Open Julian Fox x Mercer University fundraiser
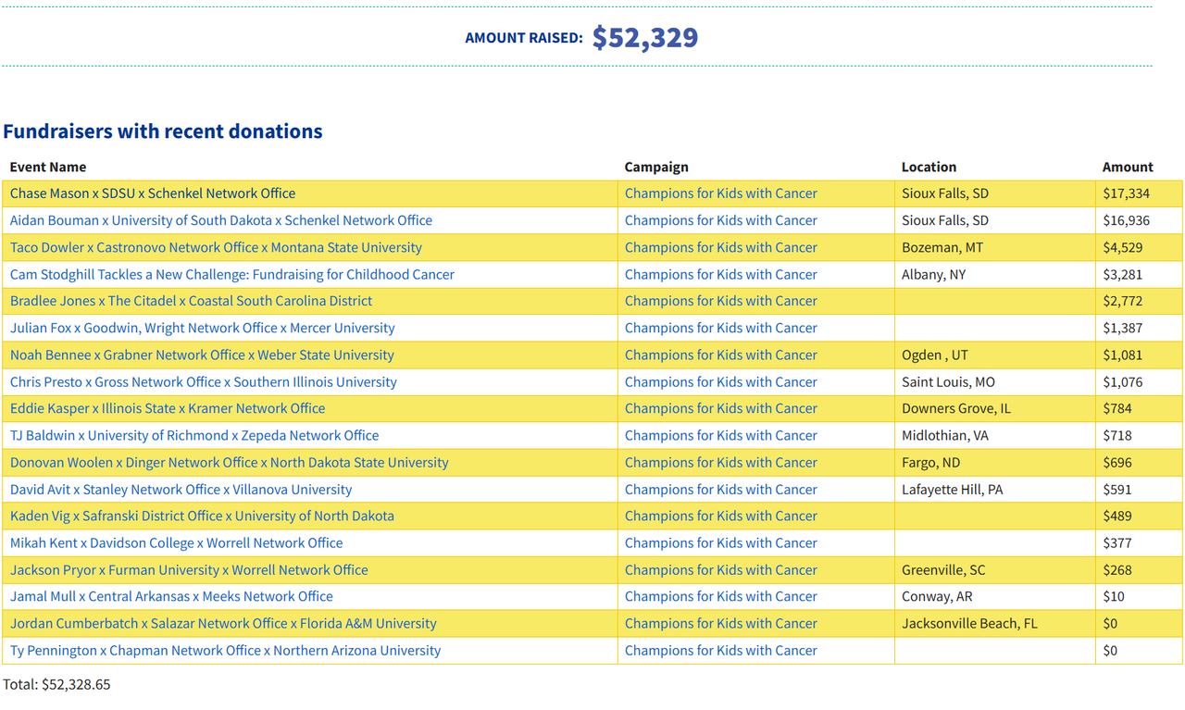This screenshot has height=710, width=1185. pos(203,328)
